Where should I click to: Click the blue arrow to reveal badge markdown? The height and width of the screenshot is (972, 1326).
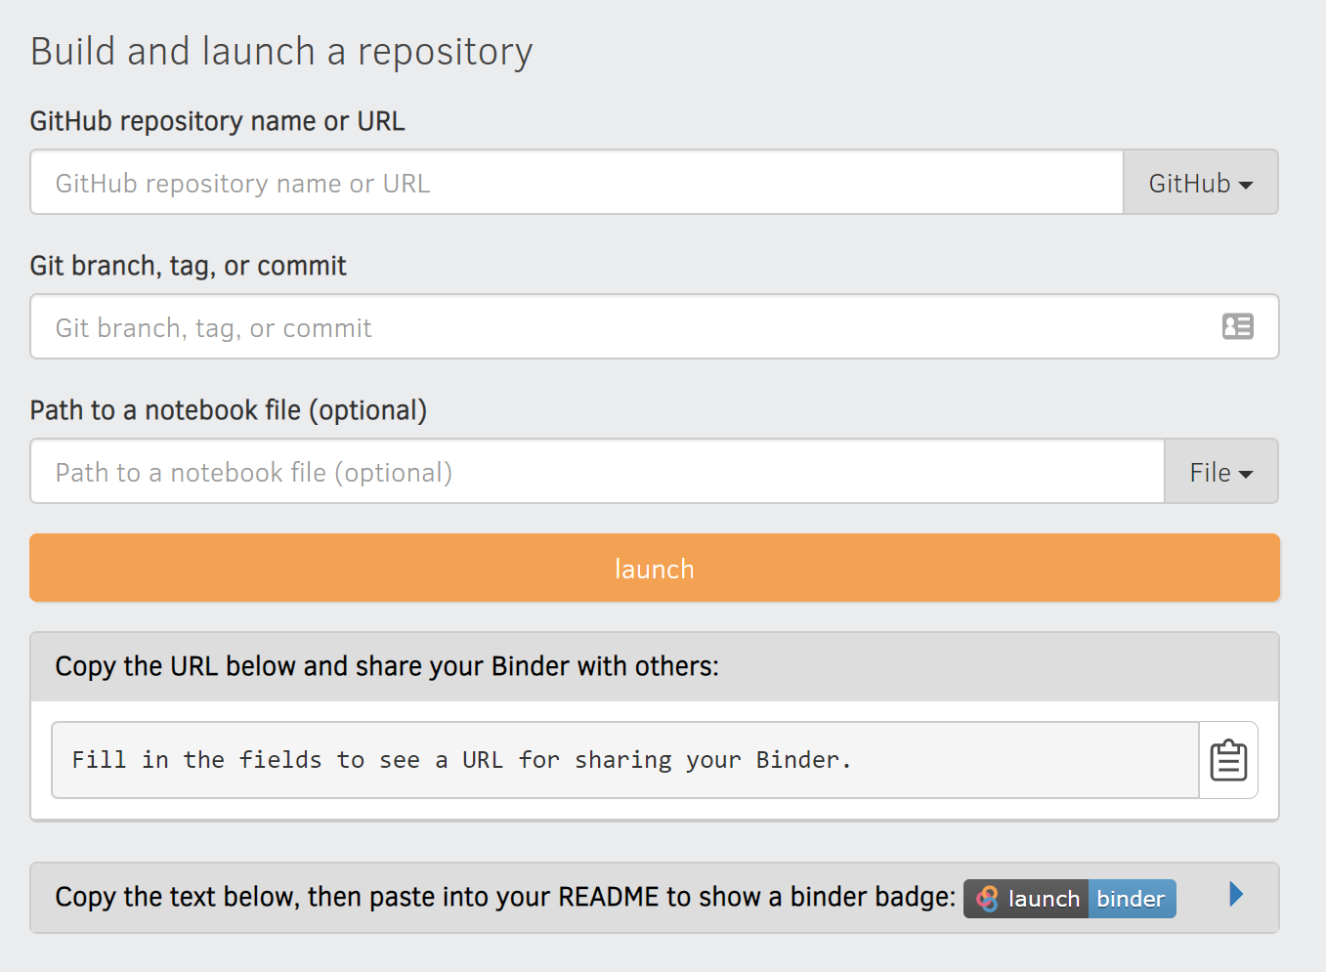(x=1235, y=894)
